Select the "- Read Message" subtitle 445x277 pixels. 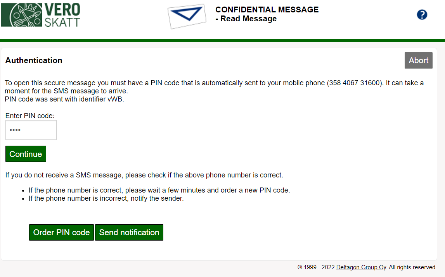click(246, 19)
